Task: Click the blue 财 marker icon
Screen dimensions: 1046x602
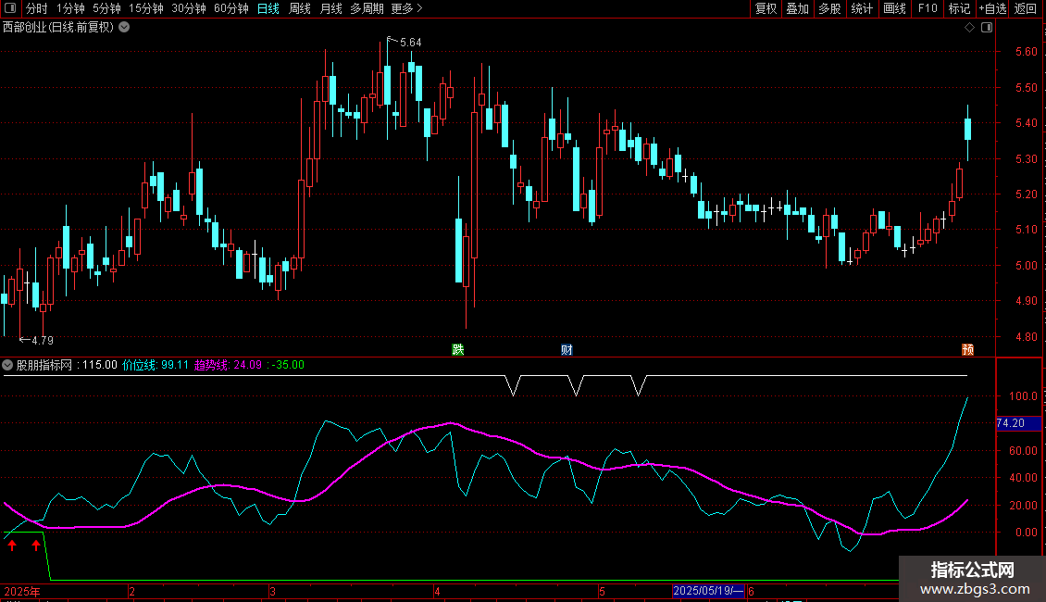Action: tap(567, 350)
